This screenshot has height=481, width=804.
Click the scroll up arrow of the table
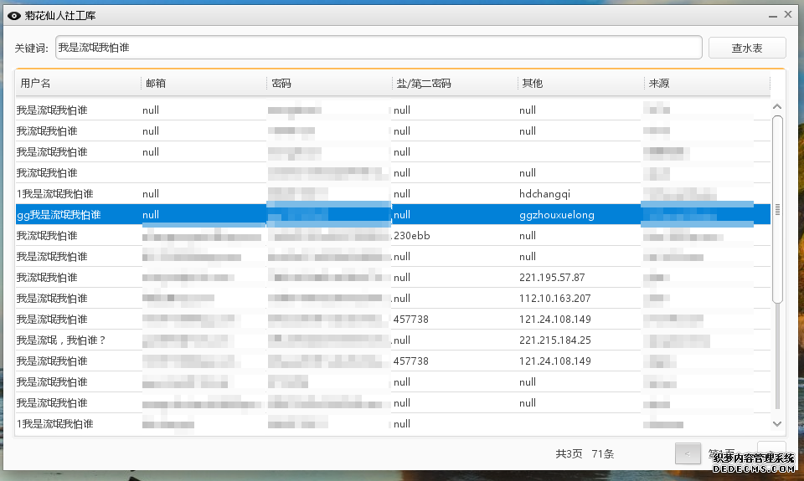click(x=776, y=107)
